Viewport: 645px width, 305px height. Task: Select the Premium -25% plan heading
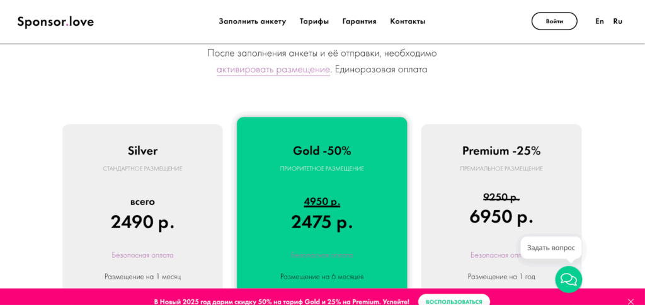501,151
